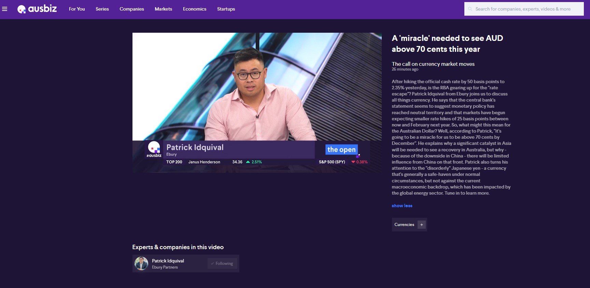The image size is (590, 288).
Task: Open the Companies menu
Action: coord(132,9)
